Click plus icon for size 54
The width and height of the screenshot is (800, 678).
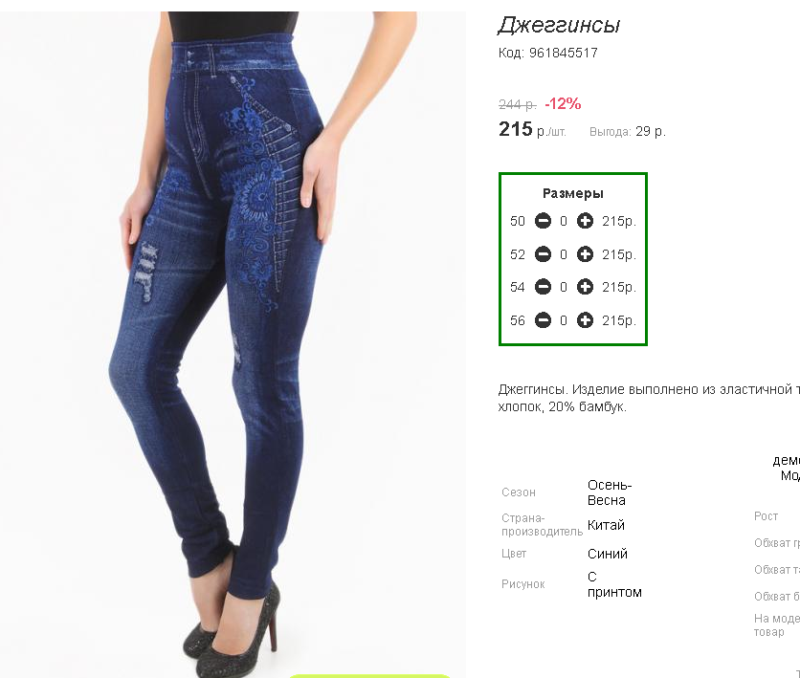pos(585,287)
